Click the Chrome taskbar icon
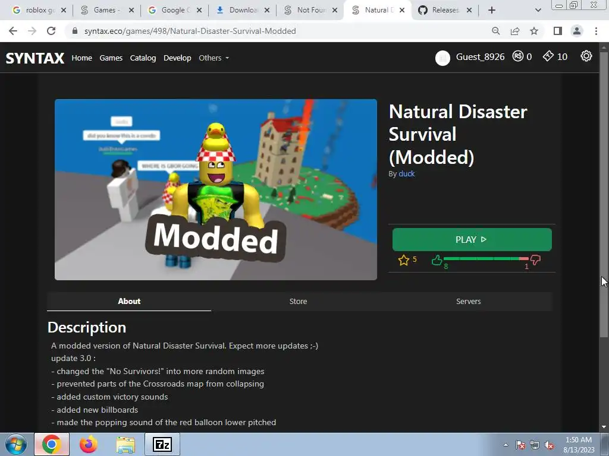The width and height of the screenshot is (609, 456). (52, 444)
